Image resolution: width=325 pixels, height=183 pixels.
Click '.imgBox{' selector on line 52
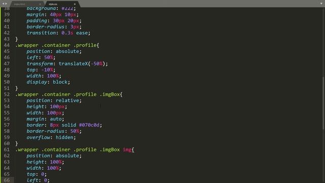[111, 95]
